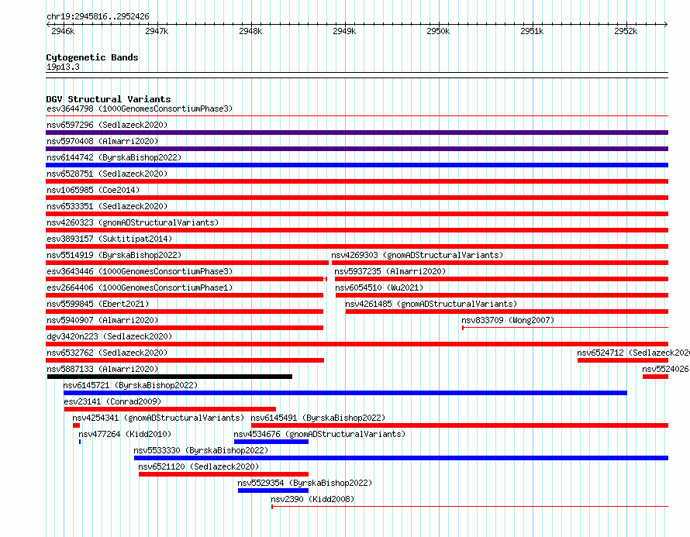Click the blue nsv5529354 variant bar
The height and width of the screenshot is (537, 690).
(273, 491)
